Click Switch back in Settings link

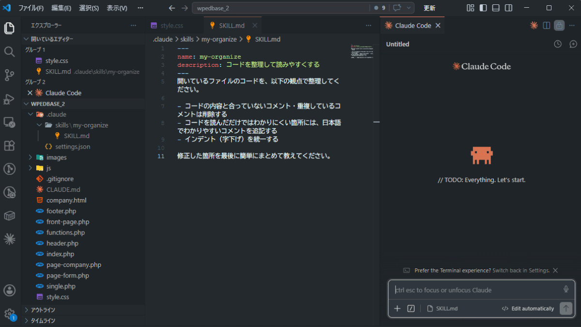click(x=521, y=270)
